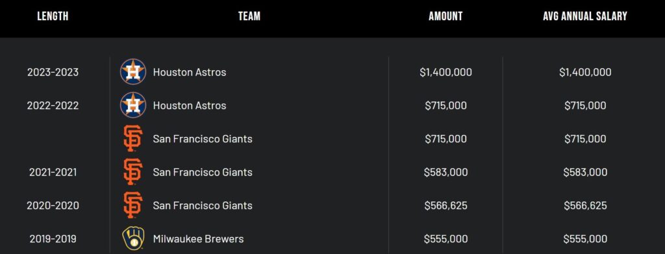Sort by the TEAM column header
665x254 pixels.
(249, 16)
